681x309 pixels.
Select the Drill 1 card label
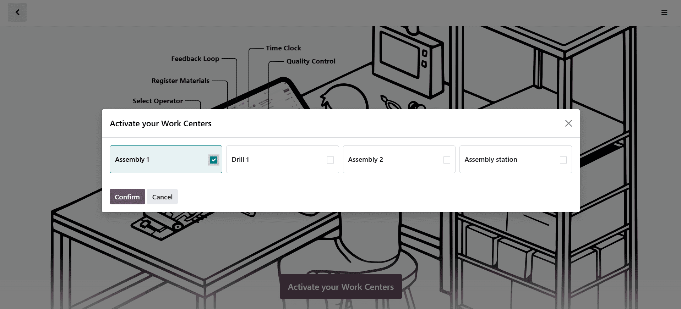(240, 160)
